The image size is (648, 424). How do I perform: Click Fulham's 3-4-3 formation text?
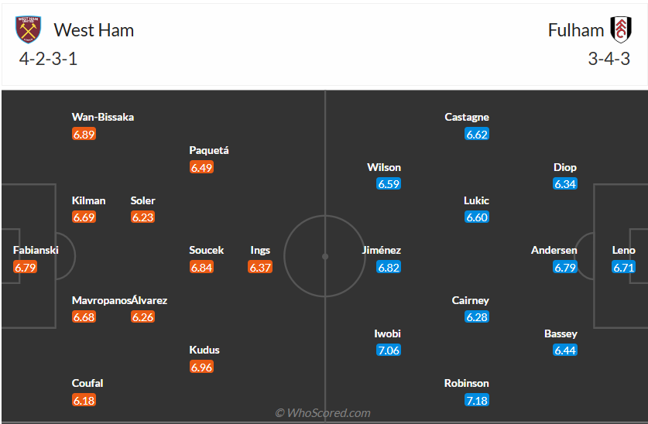(609, 59)
